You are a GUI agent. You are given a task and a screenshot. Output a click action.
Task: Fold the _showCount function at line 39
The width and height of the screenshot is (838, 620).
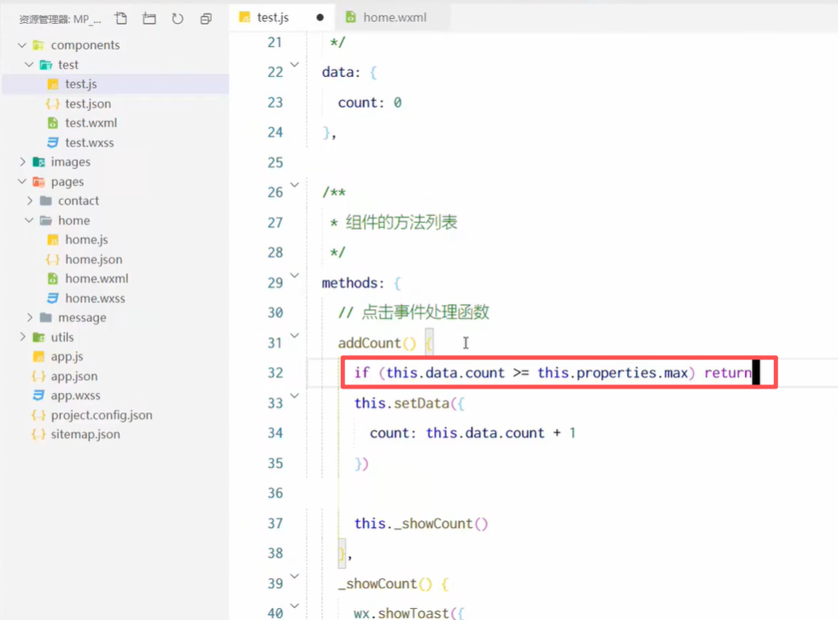pyautogui.click(x=295, y=576)
